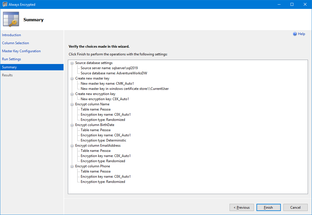
Task: Maximize the Always Encrypted window
Action: 292,5
